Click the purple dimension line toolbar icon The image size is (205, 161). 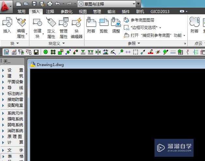click(x=128, y=52)
